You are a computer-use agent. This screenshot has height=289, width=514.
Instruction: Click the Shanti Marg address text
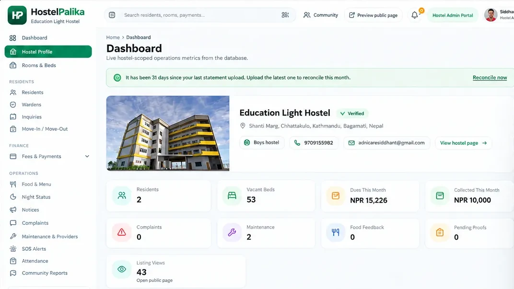316,126
